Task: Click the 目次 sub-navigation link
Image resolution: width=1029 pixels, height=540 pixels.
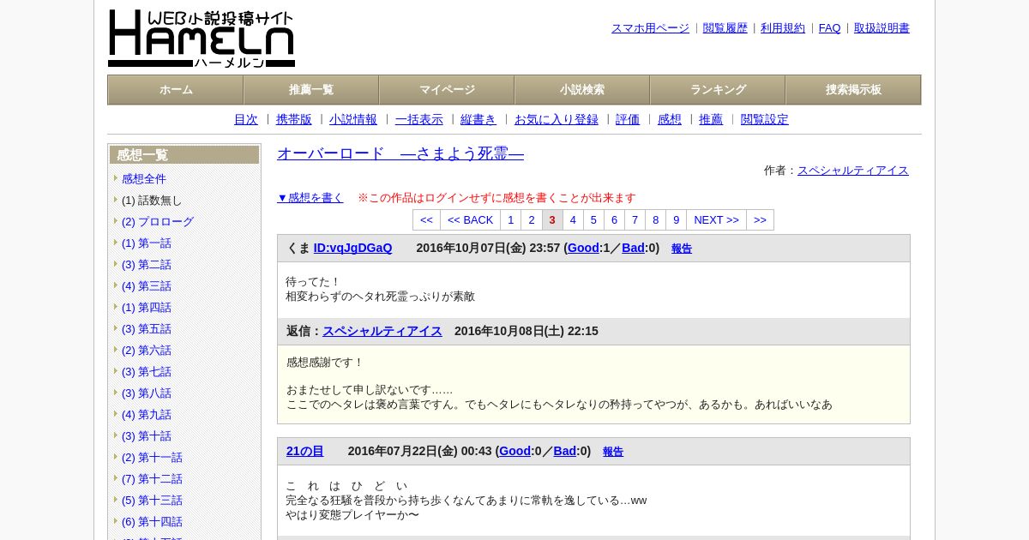Action: (x=246, y=120)
